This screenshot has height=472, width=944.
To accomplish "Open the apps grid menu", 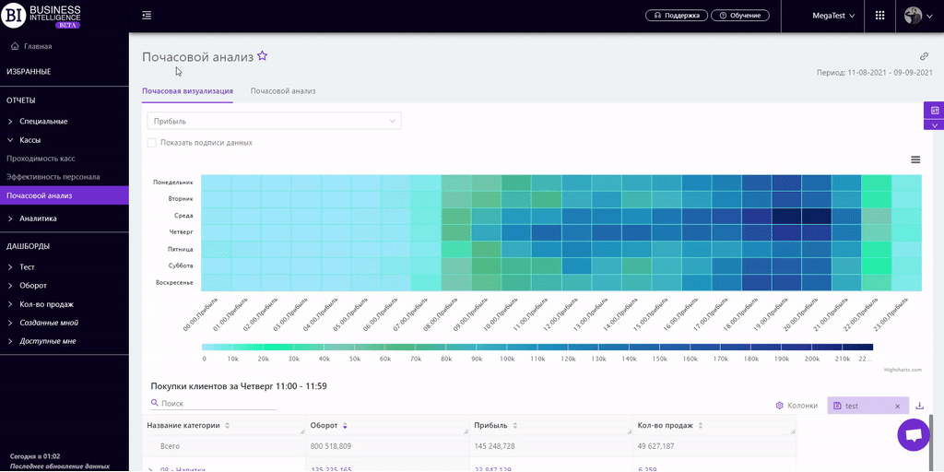I will pyautogui.click(x=879, y=16).
